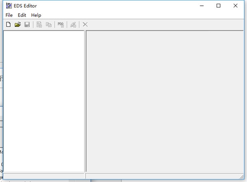Open the Help menu
Image resolution: width=247 pixels, height=182 pixels.
[x=36, y=15]
